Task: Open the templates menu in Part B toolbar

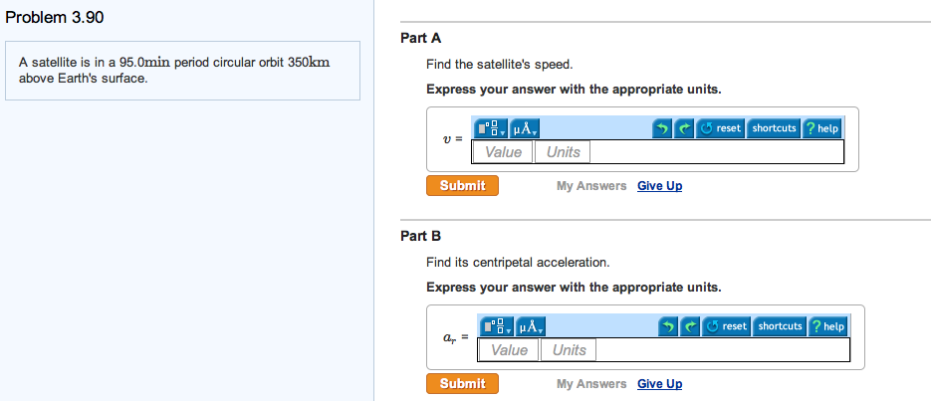Action: (496, 326)
